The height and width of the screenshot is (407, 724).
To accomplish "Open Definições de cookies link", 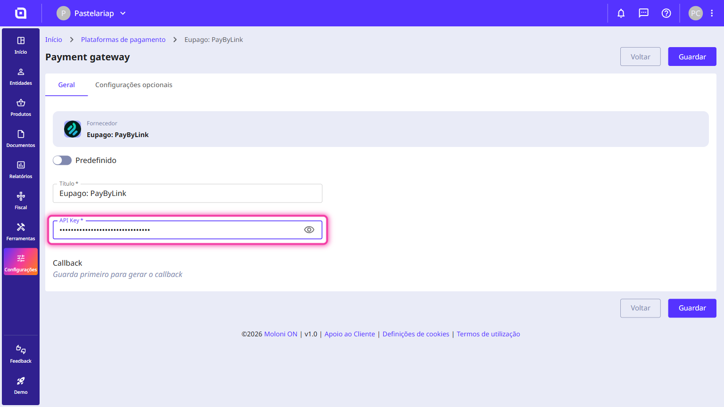I will coord(416,334).
